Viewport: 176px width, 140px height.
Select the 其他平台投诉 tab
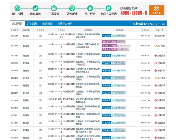[65, 24]
